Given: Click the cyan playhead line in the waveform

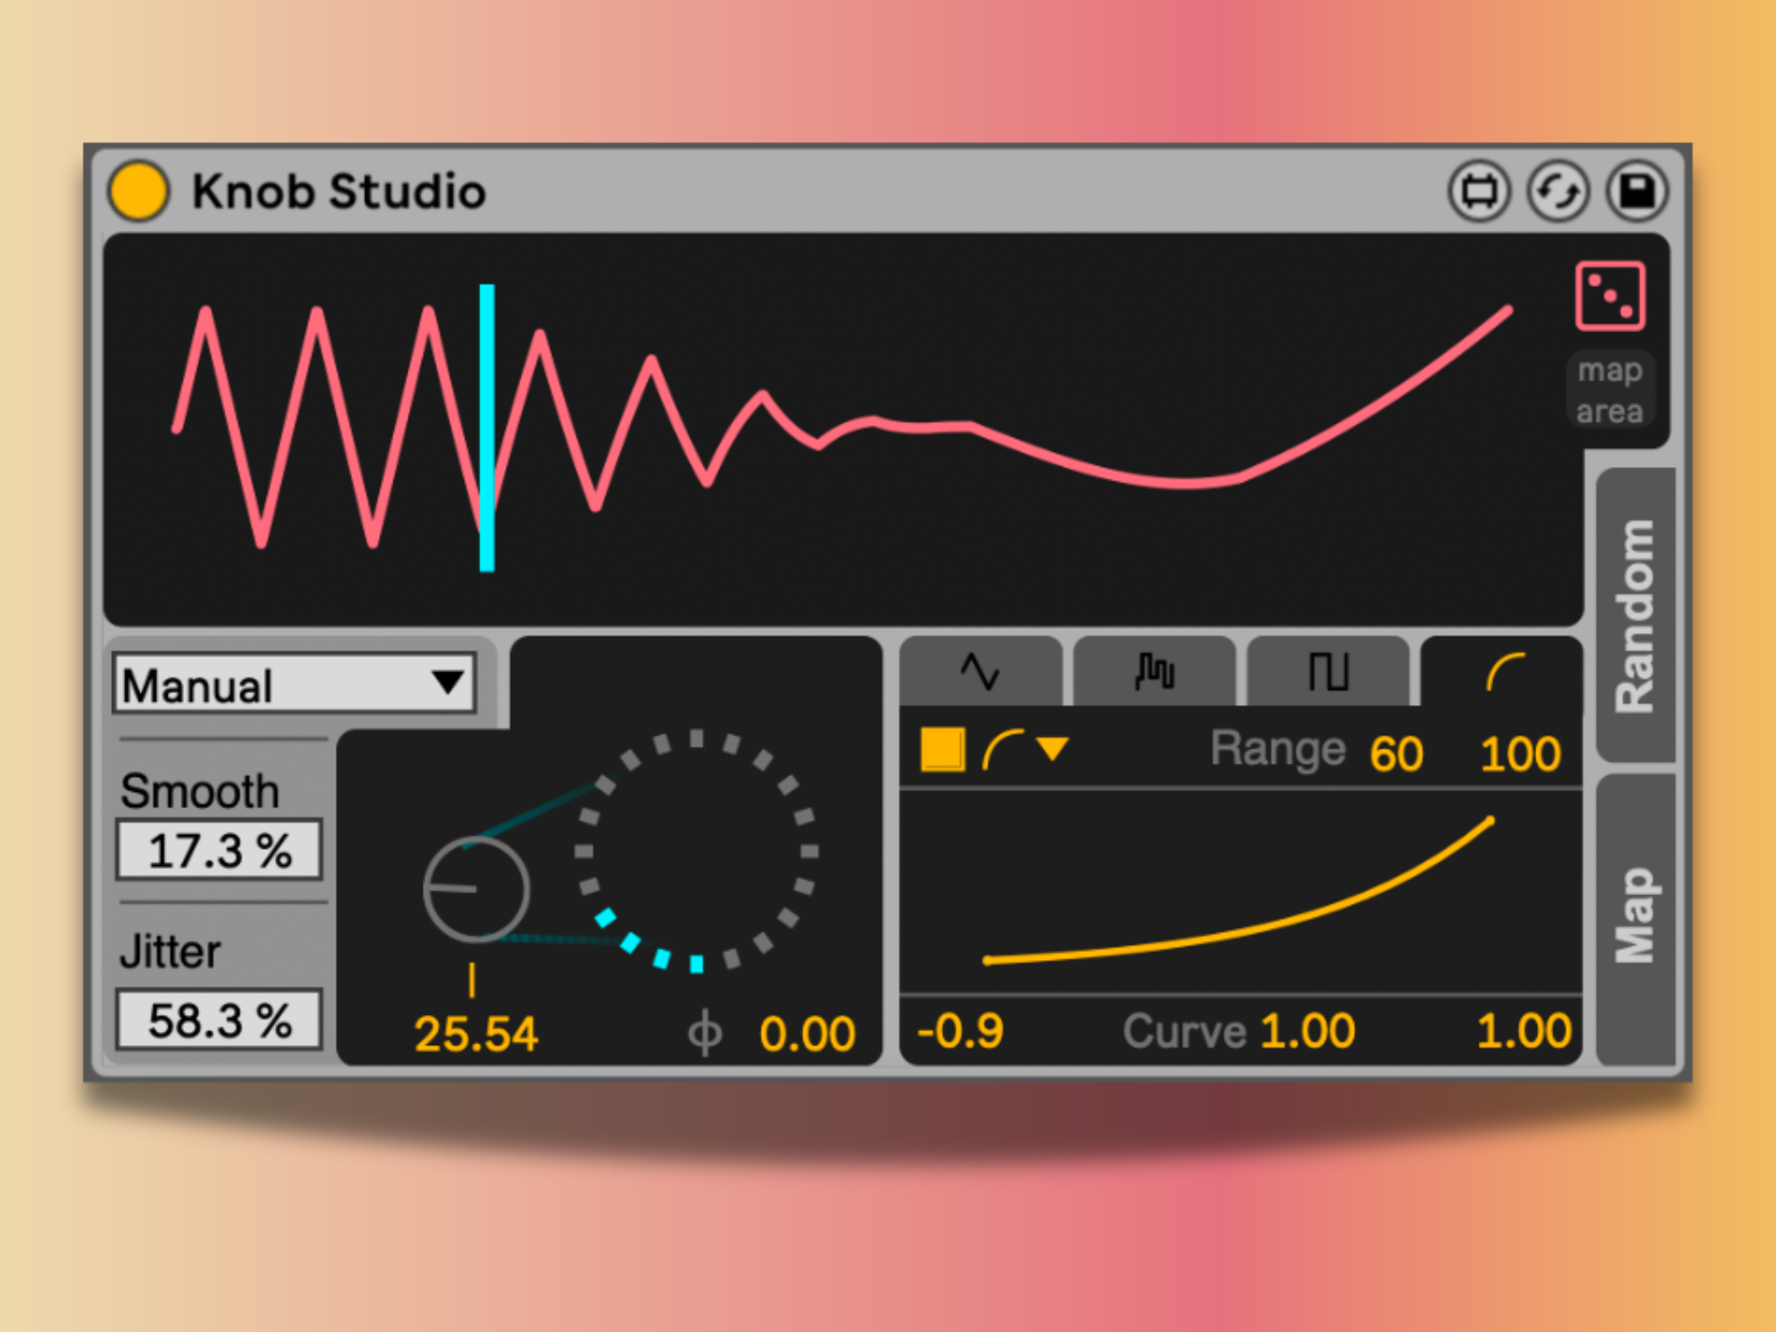Looking at the screenshot, I should tap(487, 428).
